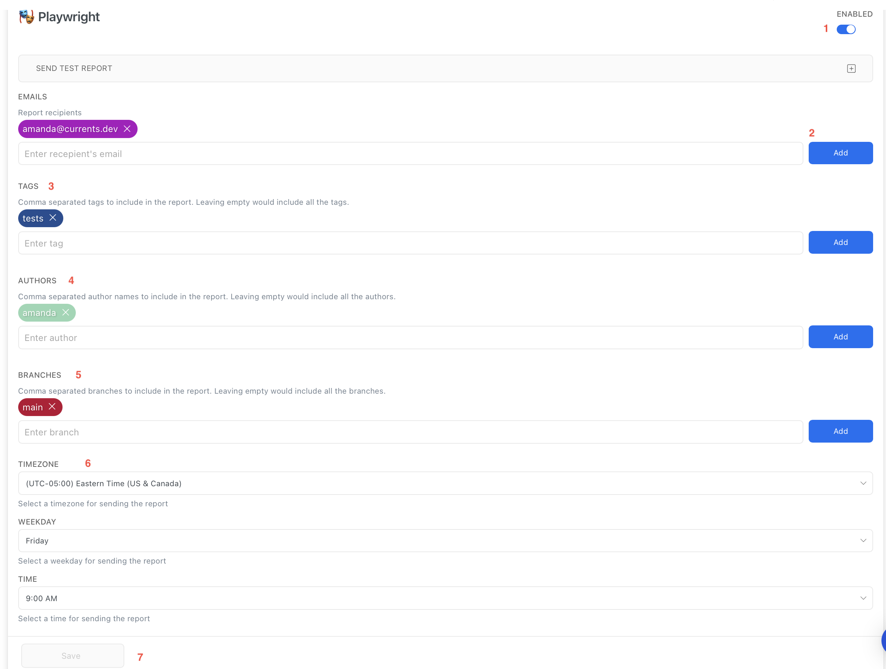Focus the recipient's email input field
Screen dimensions: 886x669
[410, 154]
